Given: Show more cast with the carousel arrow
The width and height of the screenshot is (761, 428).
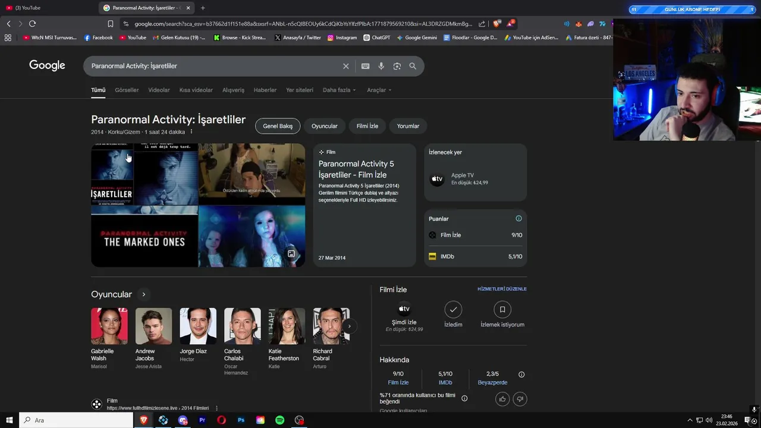Looking at the screenshot, I should [x=350, y=326].
